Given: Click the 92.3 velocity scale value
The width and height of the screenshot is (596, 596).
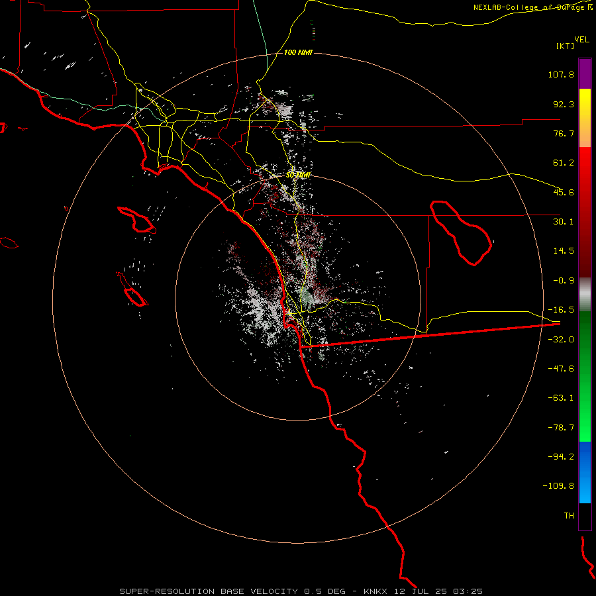Looking at the screenshot, I should coord(564,104).
